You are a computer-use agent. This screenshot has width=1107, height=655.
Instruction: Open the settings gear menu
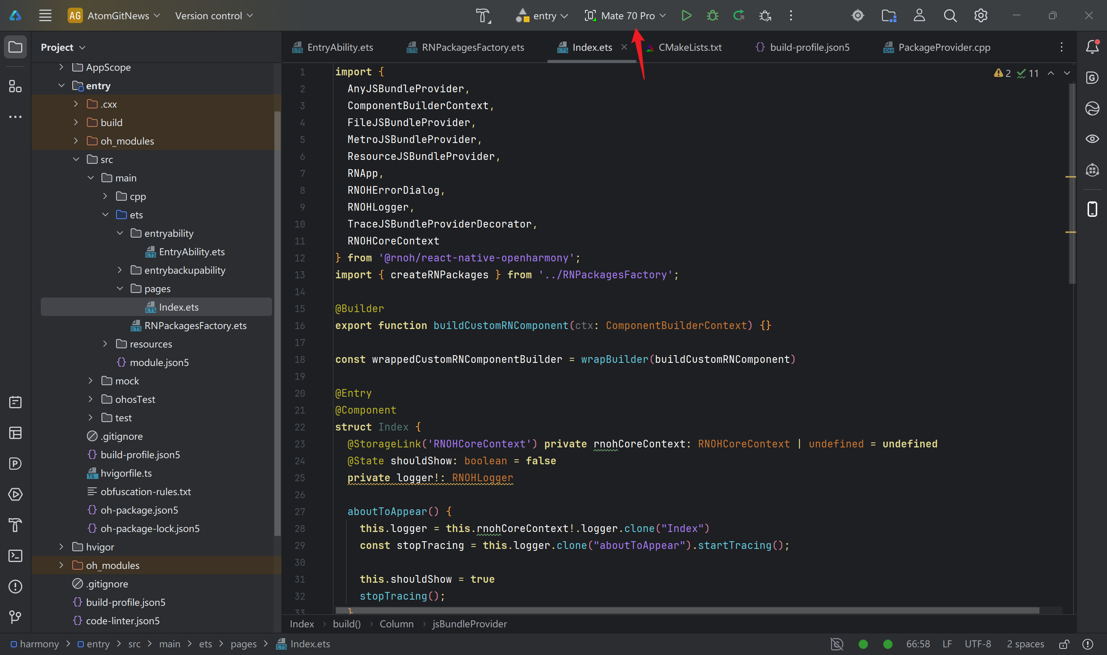[981, 16]
